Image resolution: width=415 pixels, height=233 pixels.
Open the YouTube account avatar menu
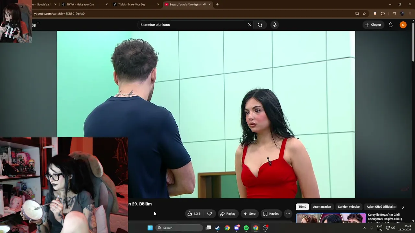[x=403, y=25]
